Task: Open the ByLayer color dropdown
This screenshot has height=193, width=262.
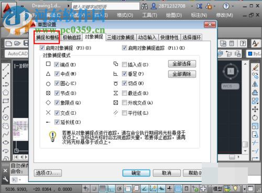Action: tap(254, 54)
